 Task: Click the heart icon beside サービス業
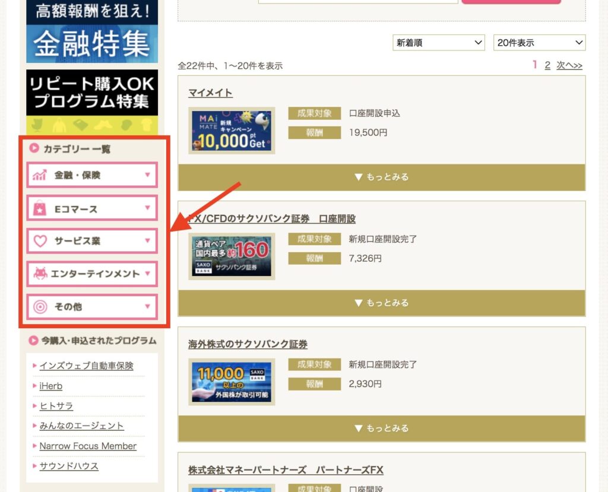point(40,241)
